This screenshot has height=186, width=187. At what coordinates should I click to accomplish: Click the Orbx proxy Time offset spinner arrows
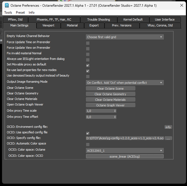pyautogui.click(x=115, y=117)
